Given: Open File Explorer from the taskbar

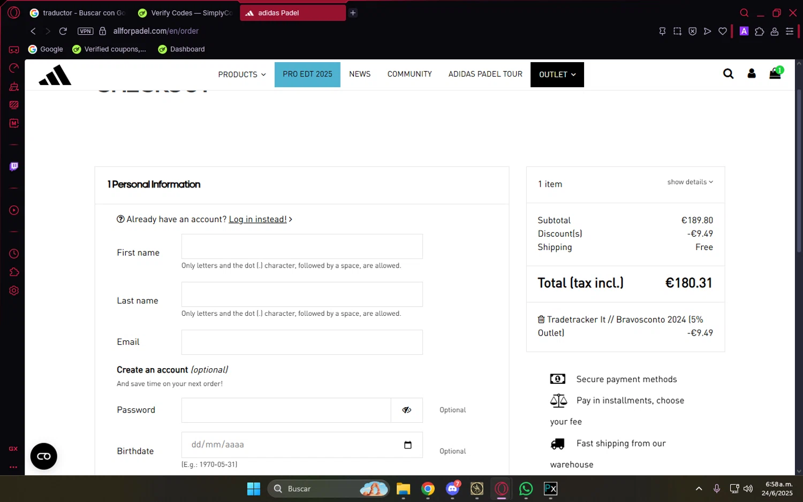Looking at the screenshot, I should (403, 489).
